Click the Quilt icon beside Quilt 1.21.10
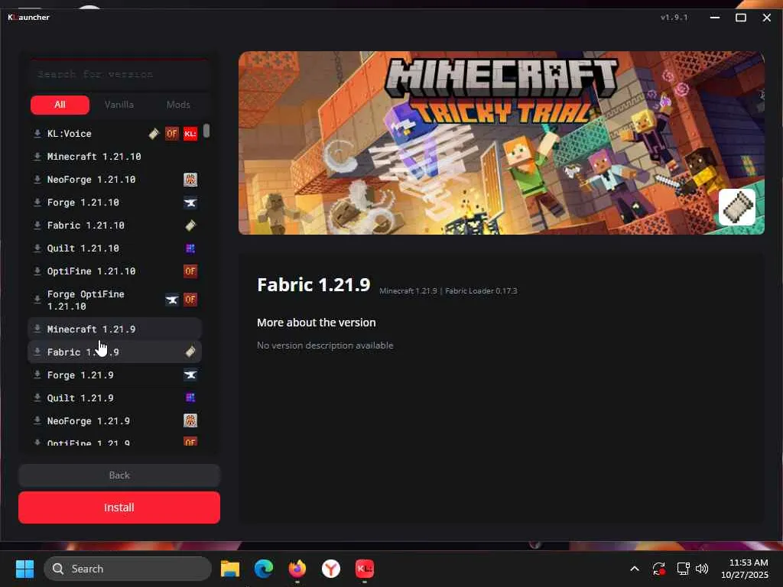The image size is (783, 587). point(190,248)
